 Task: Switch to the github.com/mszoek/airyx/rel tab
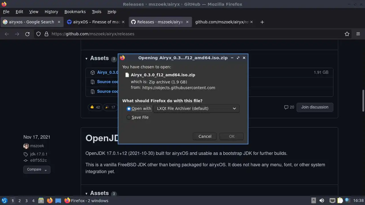[x=224, y=22]
